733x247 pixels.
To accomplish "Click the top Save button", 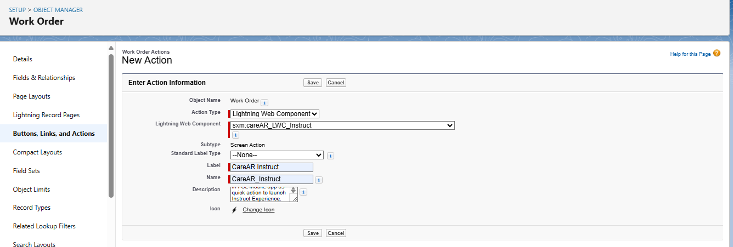I will coord(313,83).
